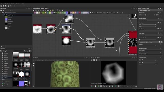This screenshot has height=92, width=164.
Task: Collapse the Filters library section
Action: tap(1, 80)
